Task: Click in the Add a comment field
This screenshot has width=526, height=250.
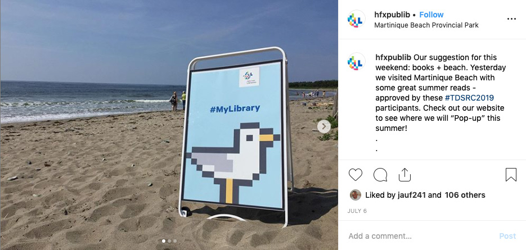Action: click(419, 236)
